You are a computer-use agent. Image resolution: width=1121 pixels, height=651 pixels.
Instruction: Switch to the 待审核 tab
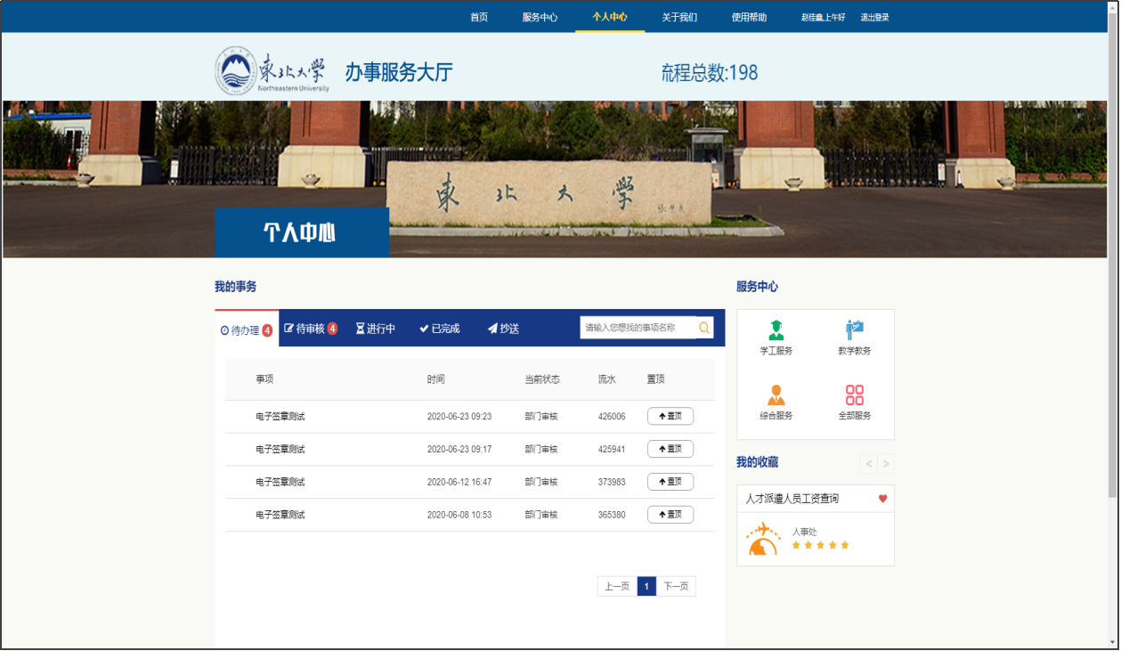pos(310,329)
